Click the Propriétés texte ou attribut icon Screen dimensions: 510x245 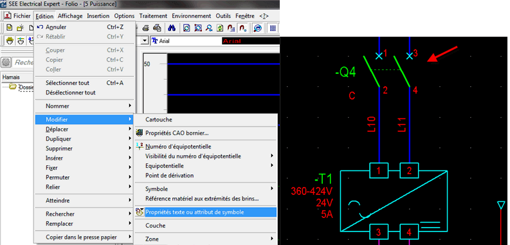point(140,212)
